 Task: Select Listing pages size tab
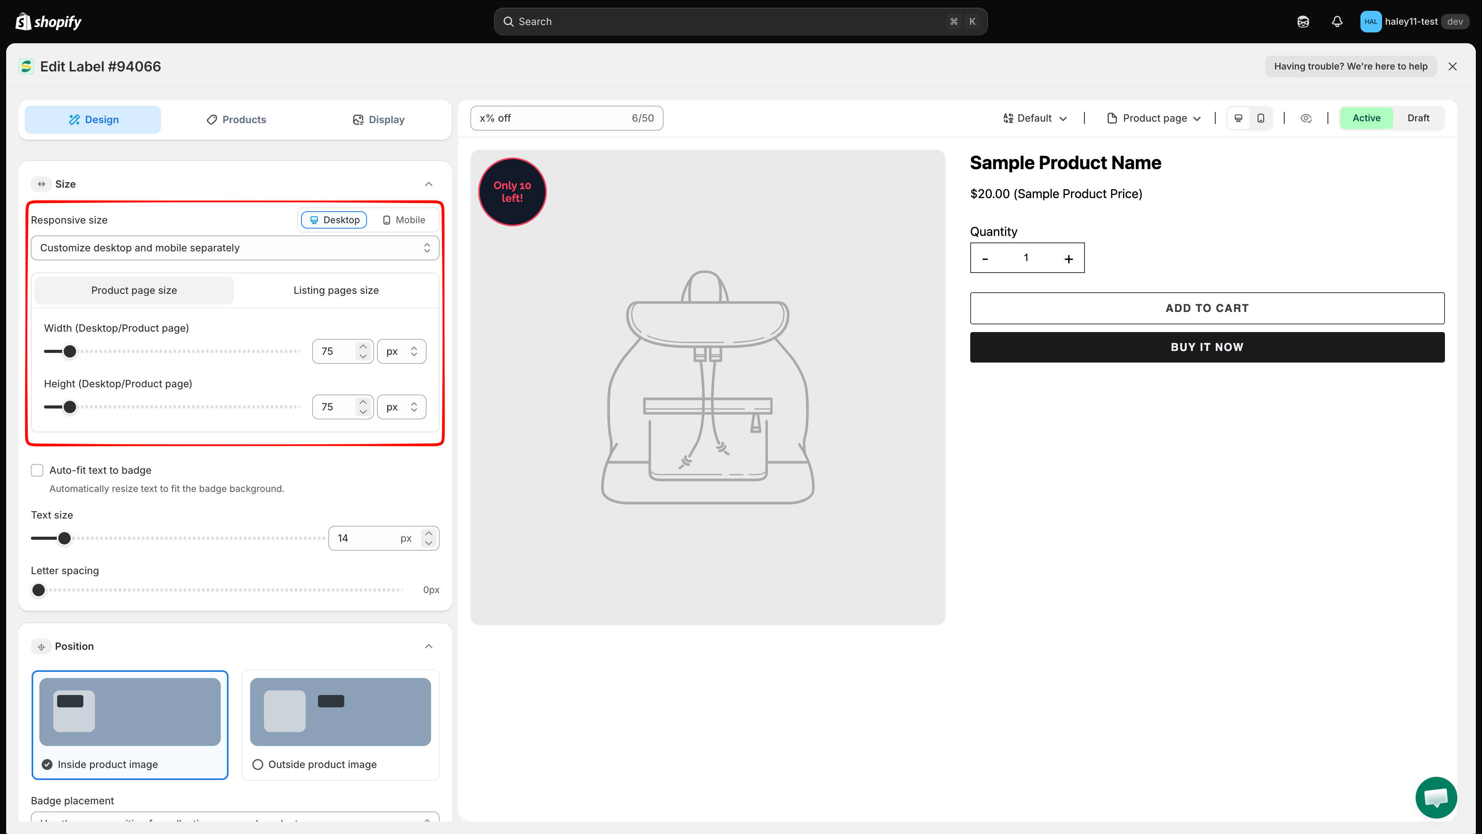[336, 291]
